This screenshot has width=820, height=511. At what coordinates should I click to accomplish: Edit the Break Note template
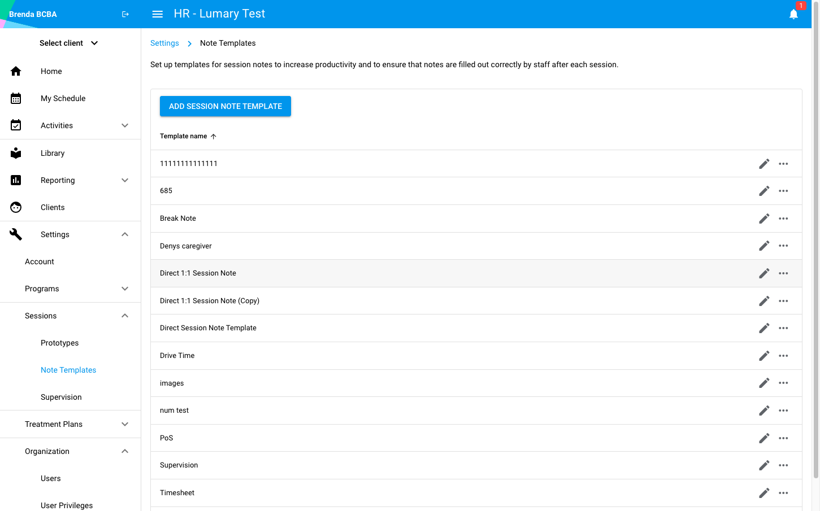coord(764,219)
